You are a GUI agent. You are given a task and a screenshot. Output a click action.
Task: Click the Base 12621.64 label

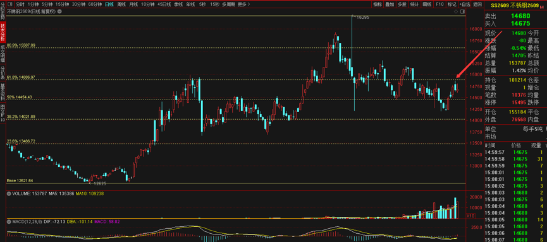20,181
